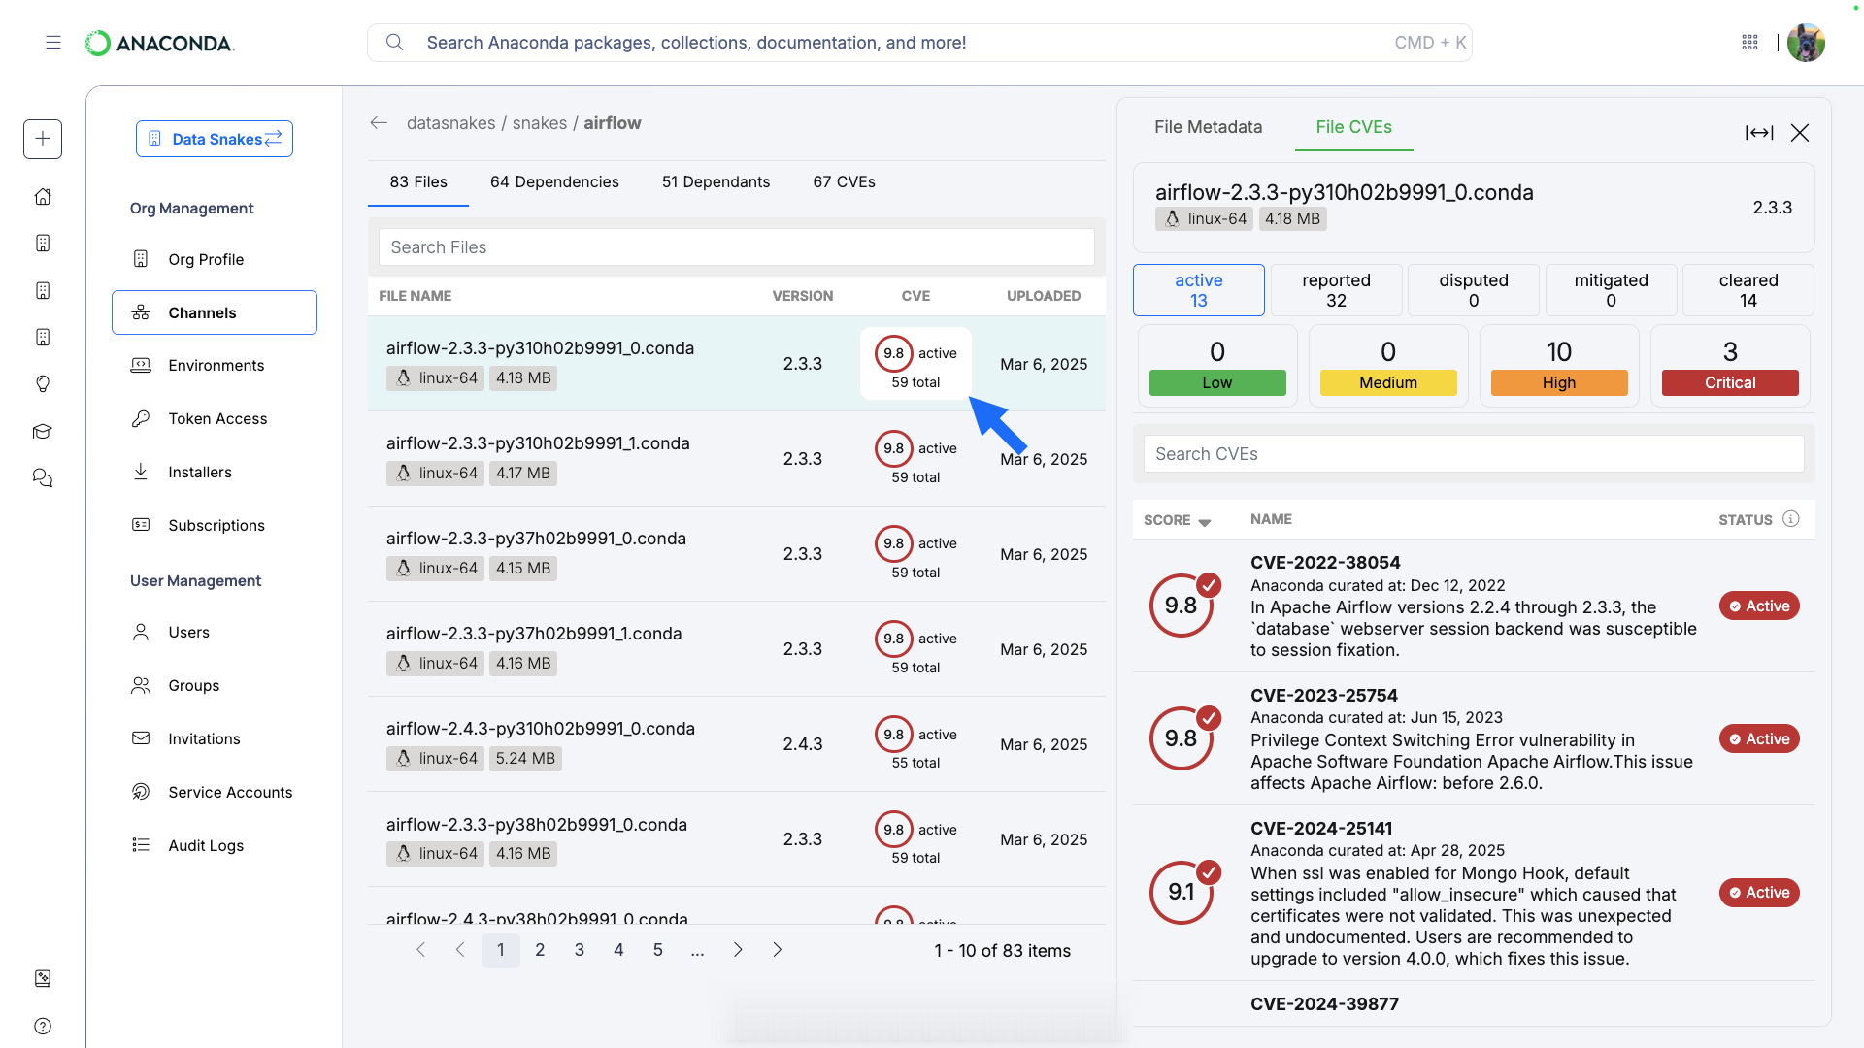Open the create new plus icon

[x=43, y=139]
